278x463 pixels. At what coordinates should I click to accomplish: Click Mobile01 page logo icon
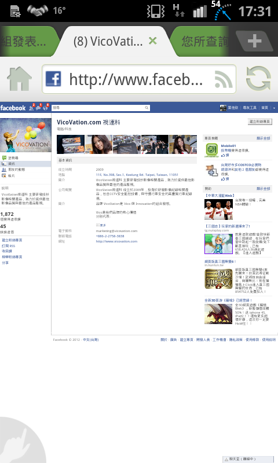coord(212,150)
